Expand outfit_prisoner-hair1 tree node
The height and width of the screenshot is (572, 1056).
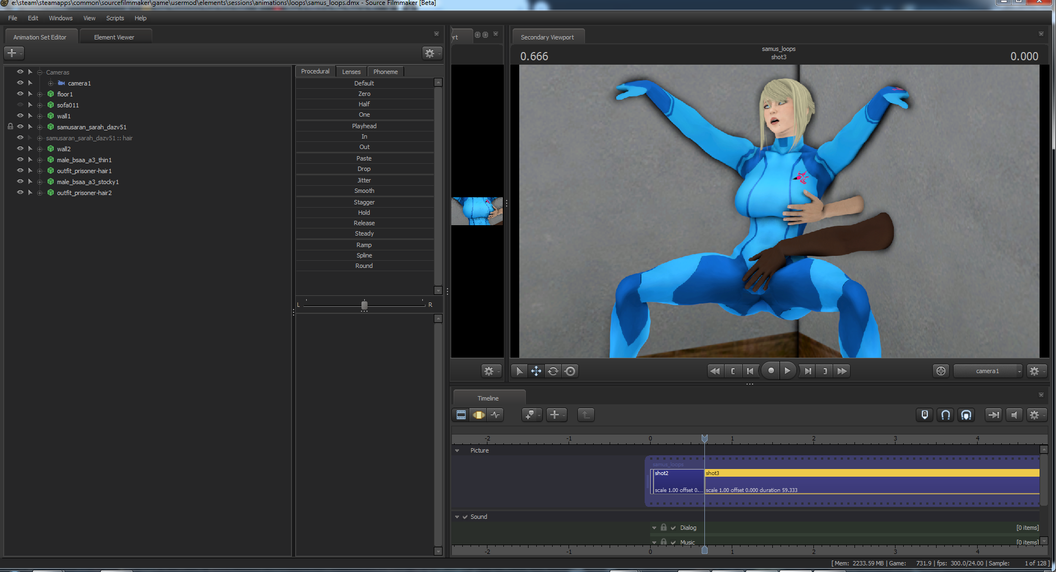pyautogui.click(x=40, y=171)
